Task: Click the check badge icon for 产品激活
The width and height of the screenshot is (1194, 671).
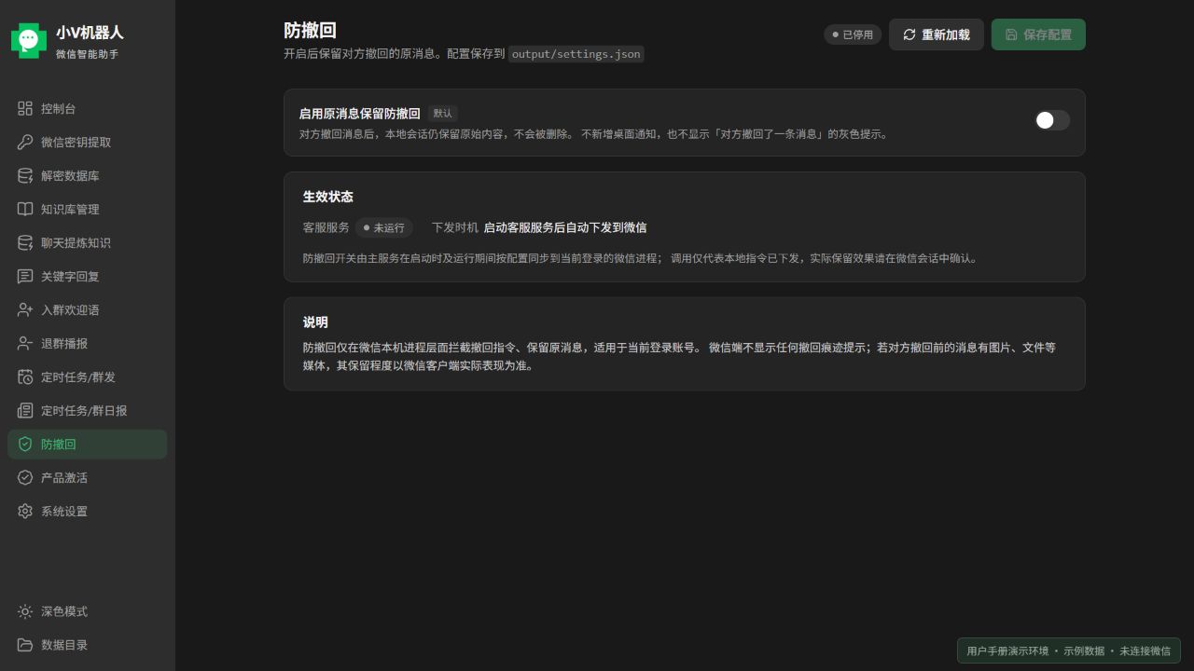Action: [25, 477]
